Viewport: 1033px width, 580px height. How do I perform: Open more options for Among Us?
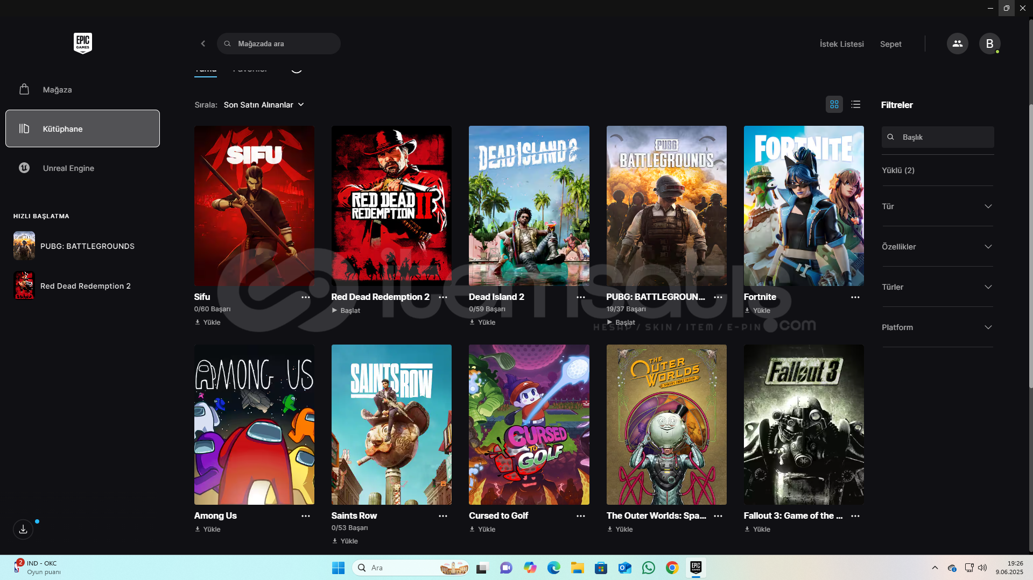pyautogui.click(x=306, y=516)
